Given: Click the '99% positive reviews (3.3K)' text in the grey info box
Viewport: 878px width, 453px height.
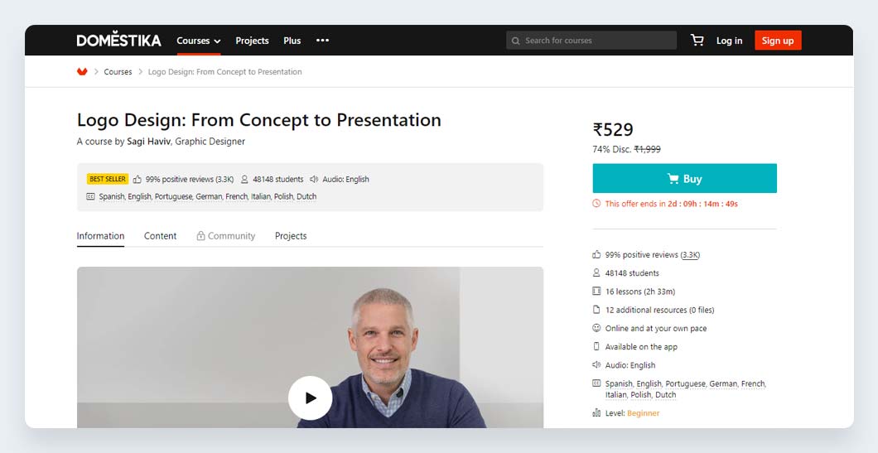Looking at the screenshot, I should (190, 180).
